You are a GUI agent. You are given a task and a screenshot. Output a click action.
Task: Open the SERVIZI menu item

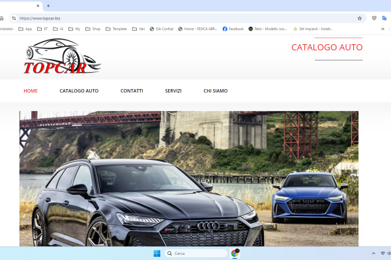[173, 91]
